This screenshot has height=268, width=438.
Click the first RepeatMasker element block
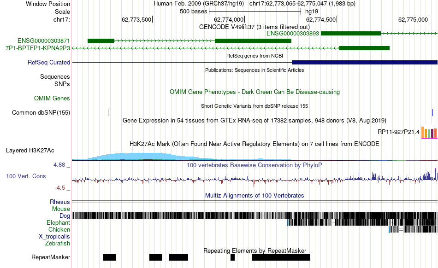click(110, 257)
